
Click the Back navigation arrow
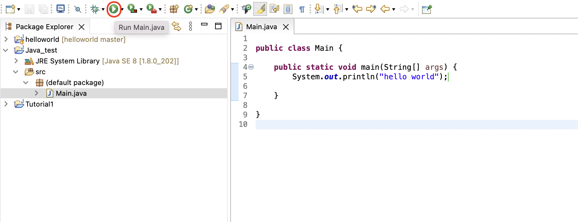pyautogui.click(x=385, y=9)
